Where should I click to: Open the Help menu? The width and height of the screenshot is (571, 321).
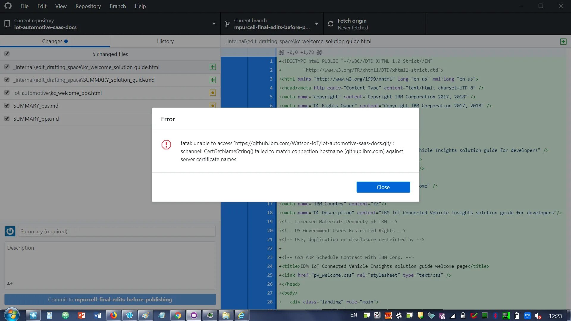pos(140,6)
